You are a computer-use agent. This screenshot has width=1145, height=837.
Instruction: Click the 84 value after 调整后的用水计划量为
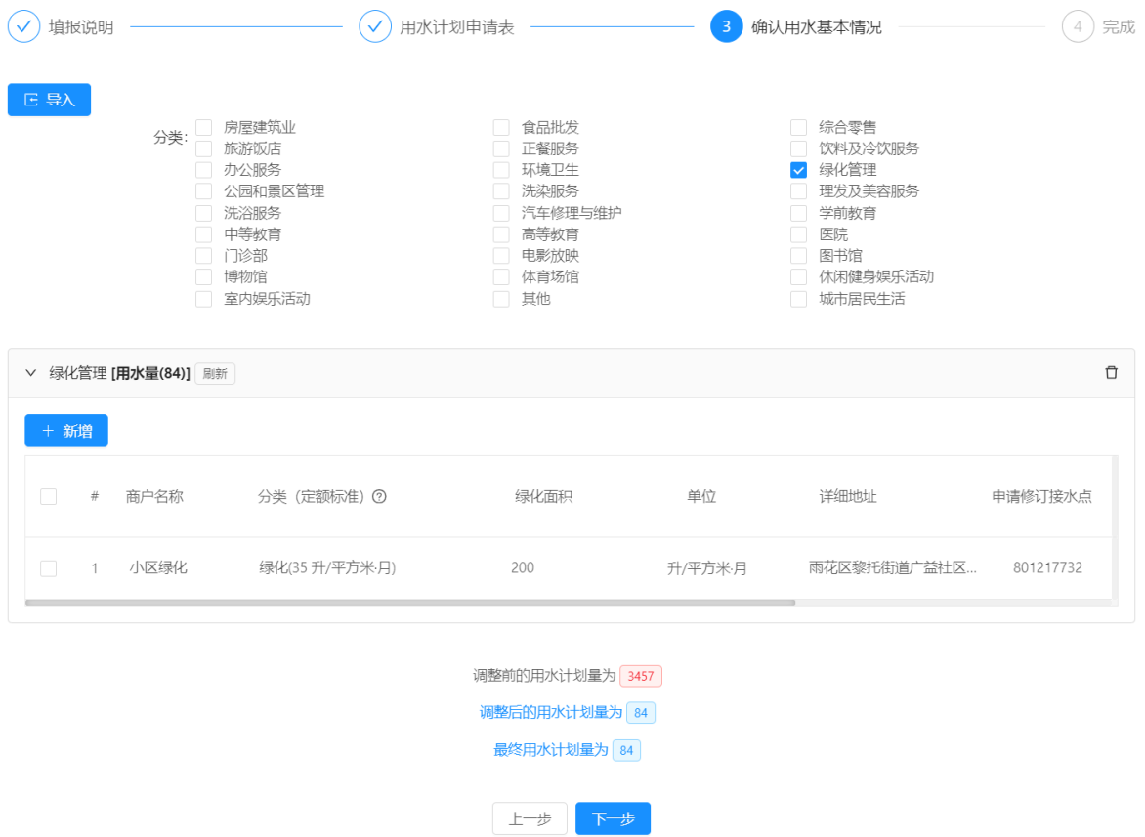[641, 713]
